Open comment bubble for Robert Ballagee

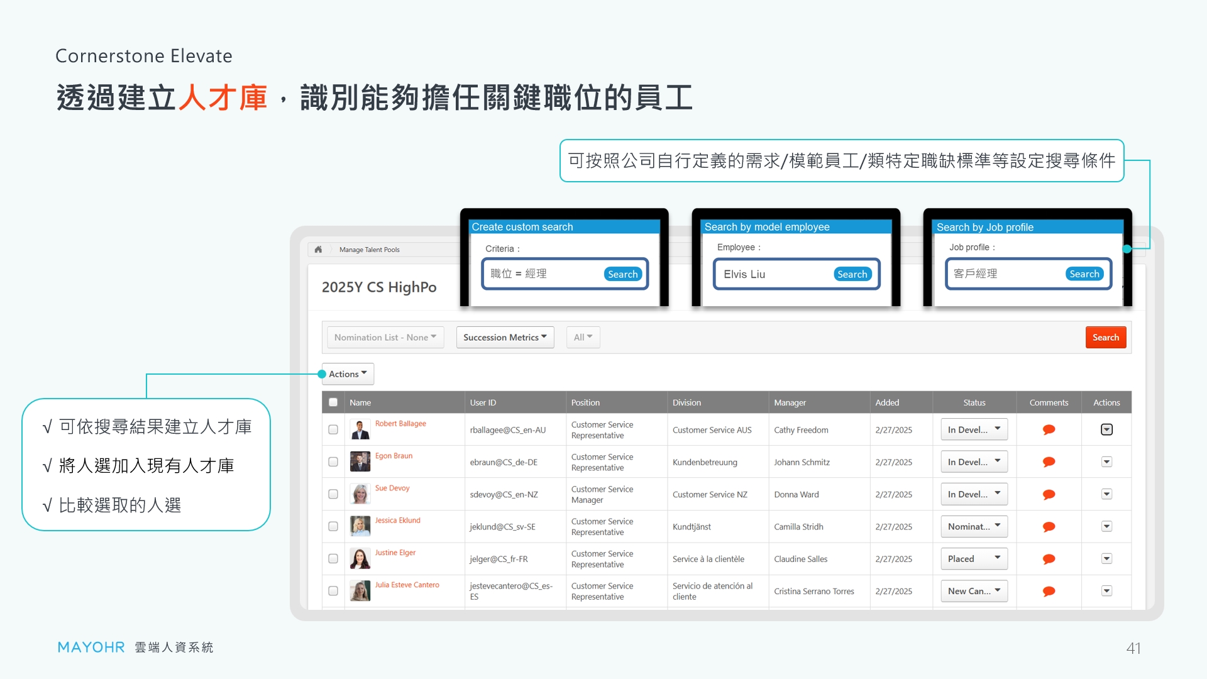coord(1049,430)
